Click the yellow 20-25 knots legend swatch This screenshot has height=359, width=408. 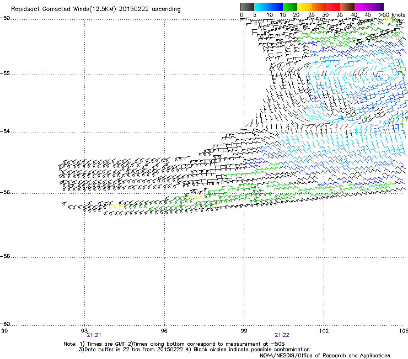coord(304,7)
